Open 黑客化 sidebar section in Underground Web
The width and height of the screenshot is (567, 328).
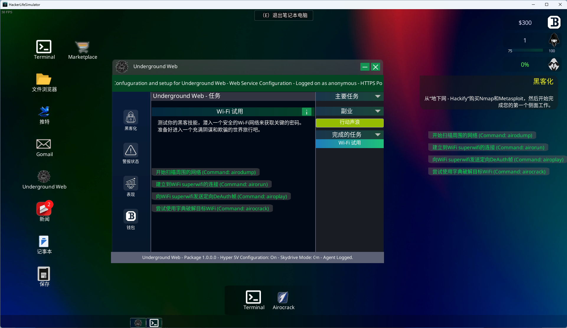pos(131,118)
